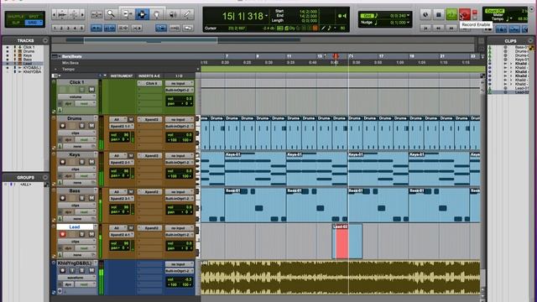Enable Spot edit mode
This screenshot has width=537, height=302.
coord(34,17)
